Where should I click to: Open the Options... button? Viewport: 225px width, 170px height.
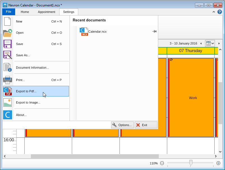tap(122, 125)
